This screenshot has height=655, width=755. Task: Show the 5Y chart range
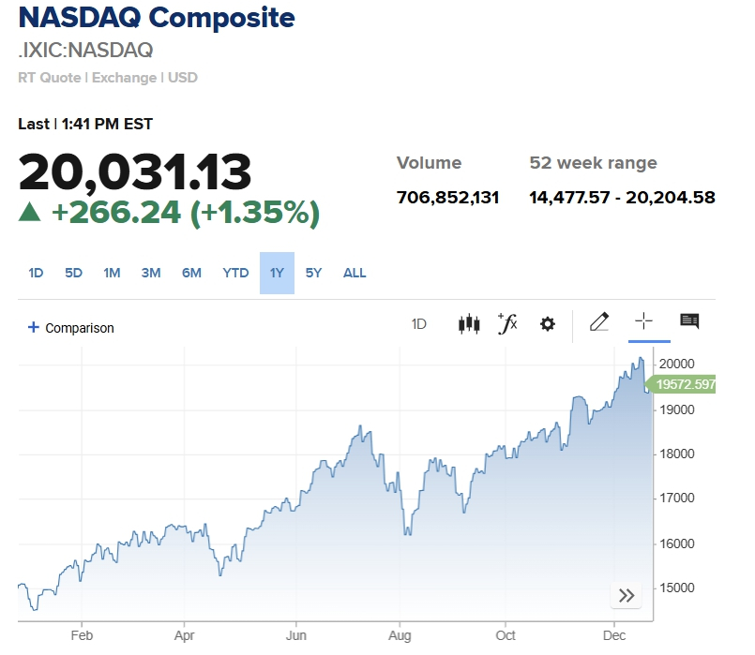tap(313, 274)
